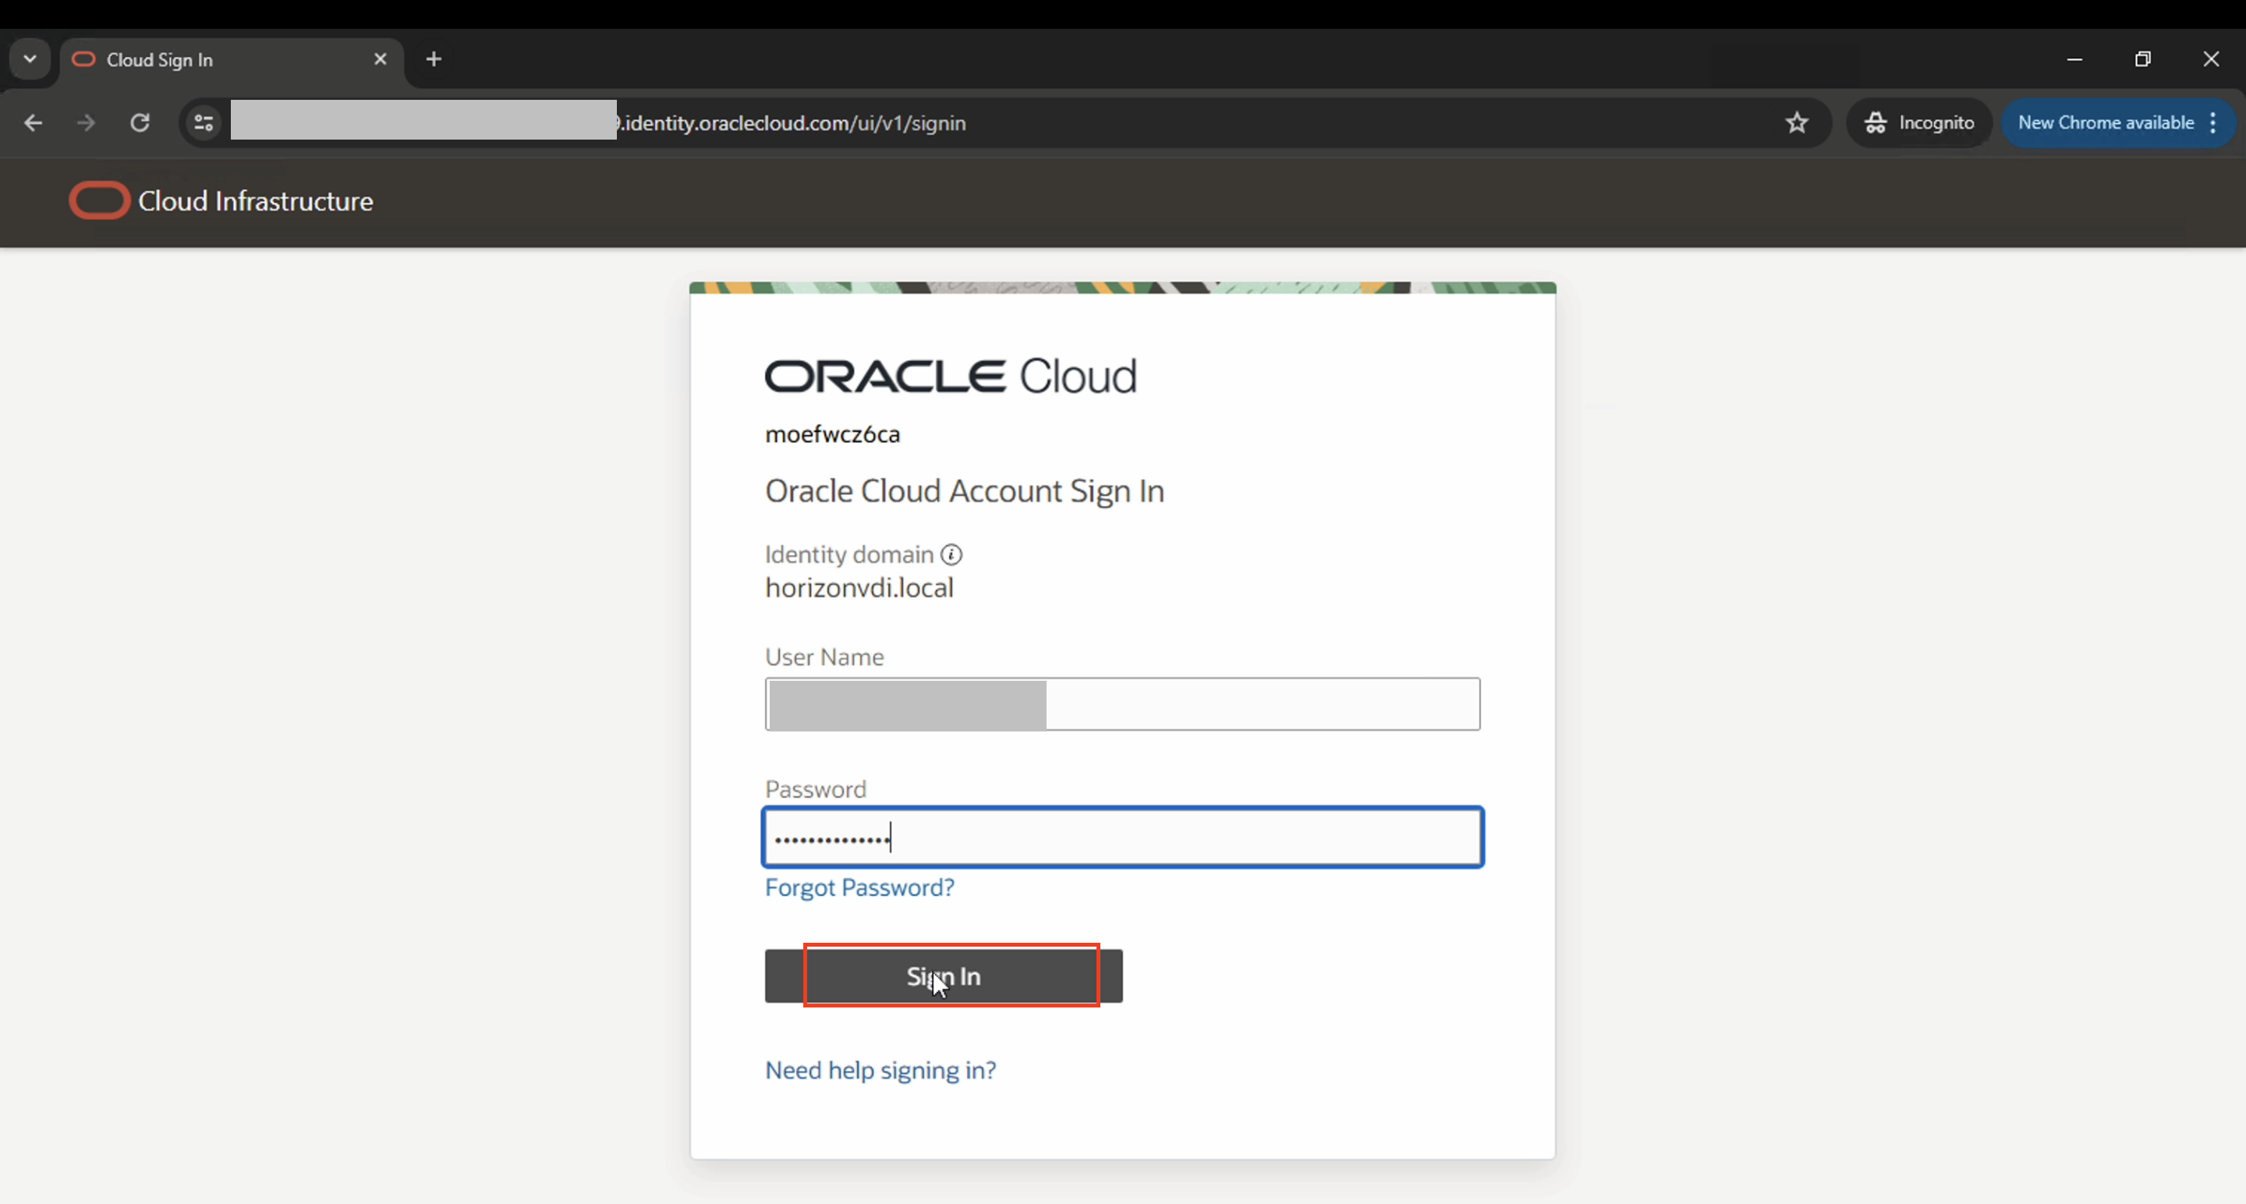Screen dimensions: 2246x1204
Task: Open a new tab with plus icon
Action: (x=434, y=59)
